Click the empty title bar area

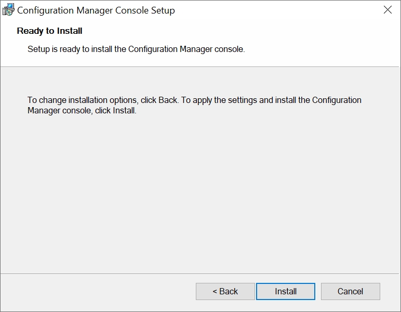(280, 10)
